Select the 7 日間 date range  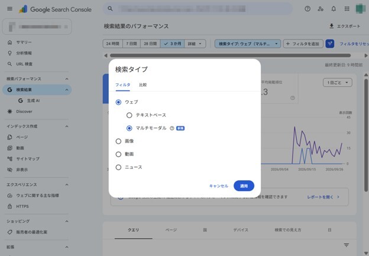(131, 44)
